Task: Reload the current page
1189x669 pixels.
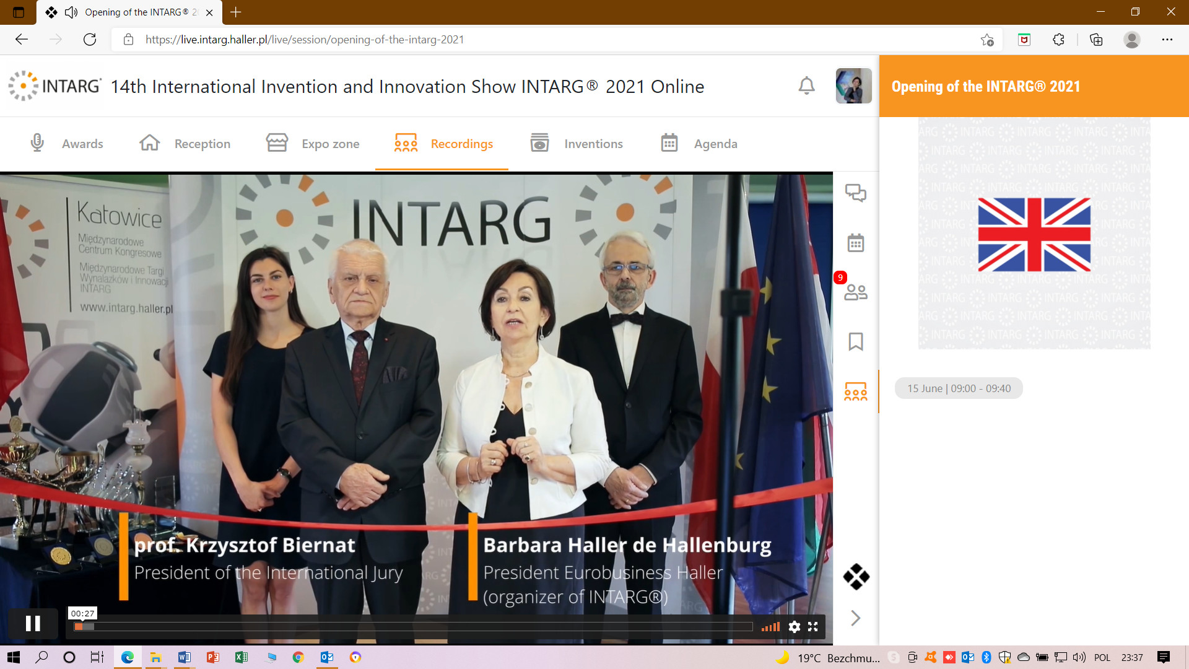Action: (x=90, y=40)
